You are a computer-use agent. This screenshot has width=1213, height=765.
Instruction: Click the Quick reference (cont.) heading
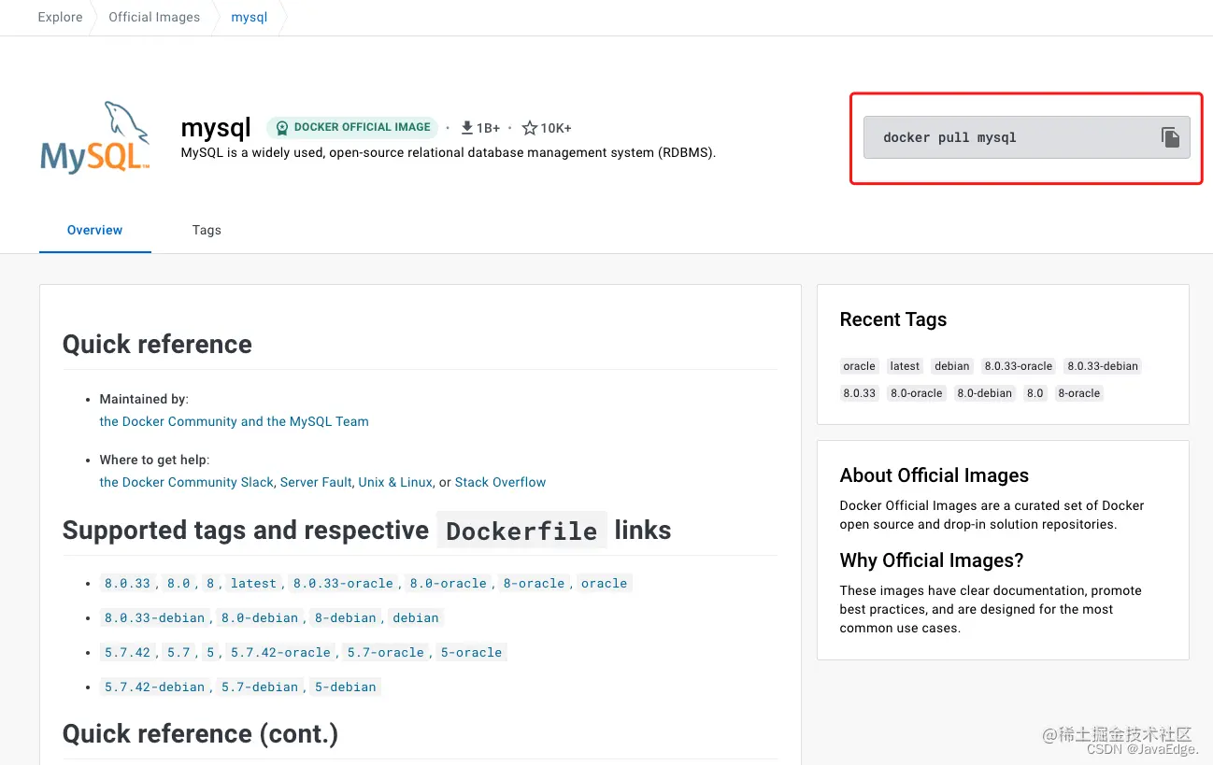(x=200, y=733)
